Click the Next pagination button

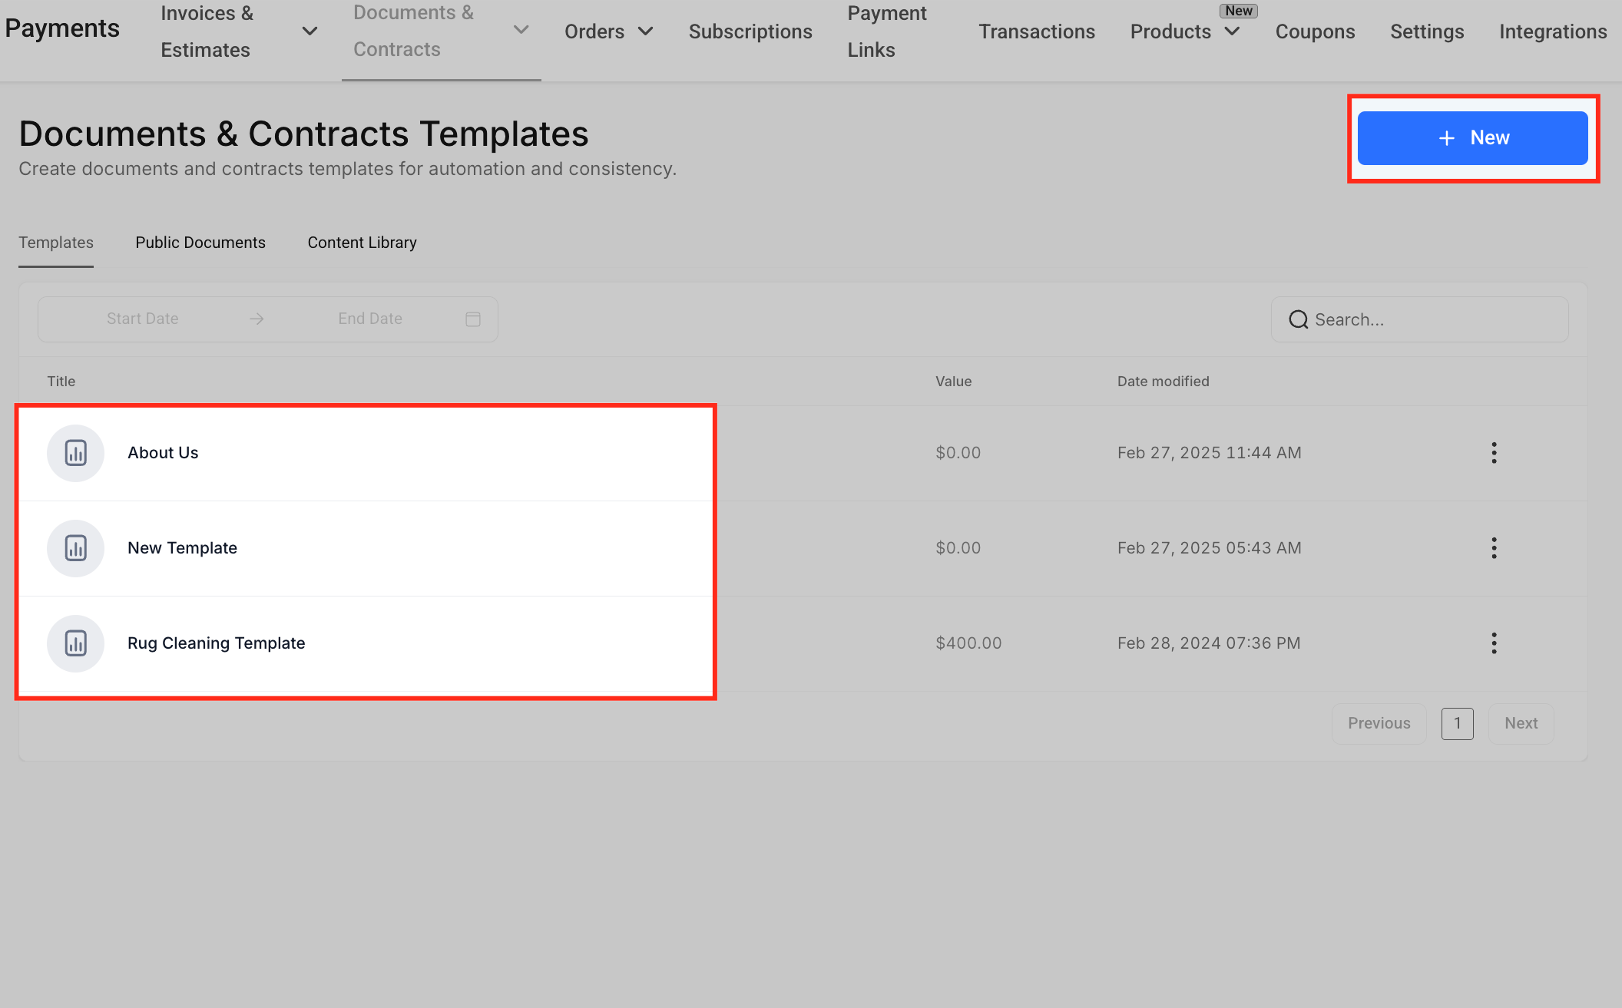tap(1521, 723)
